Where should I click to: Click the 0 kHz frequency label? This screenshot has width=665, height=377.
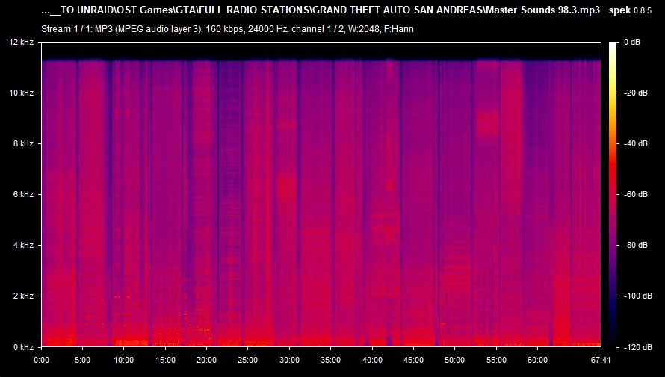(x=22, y=347)
